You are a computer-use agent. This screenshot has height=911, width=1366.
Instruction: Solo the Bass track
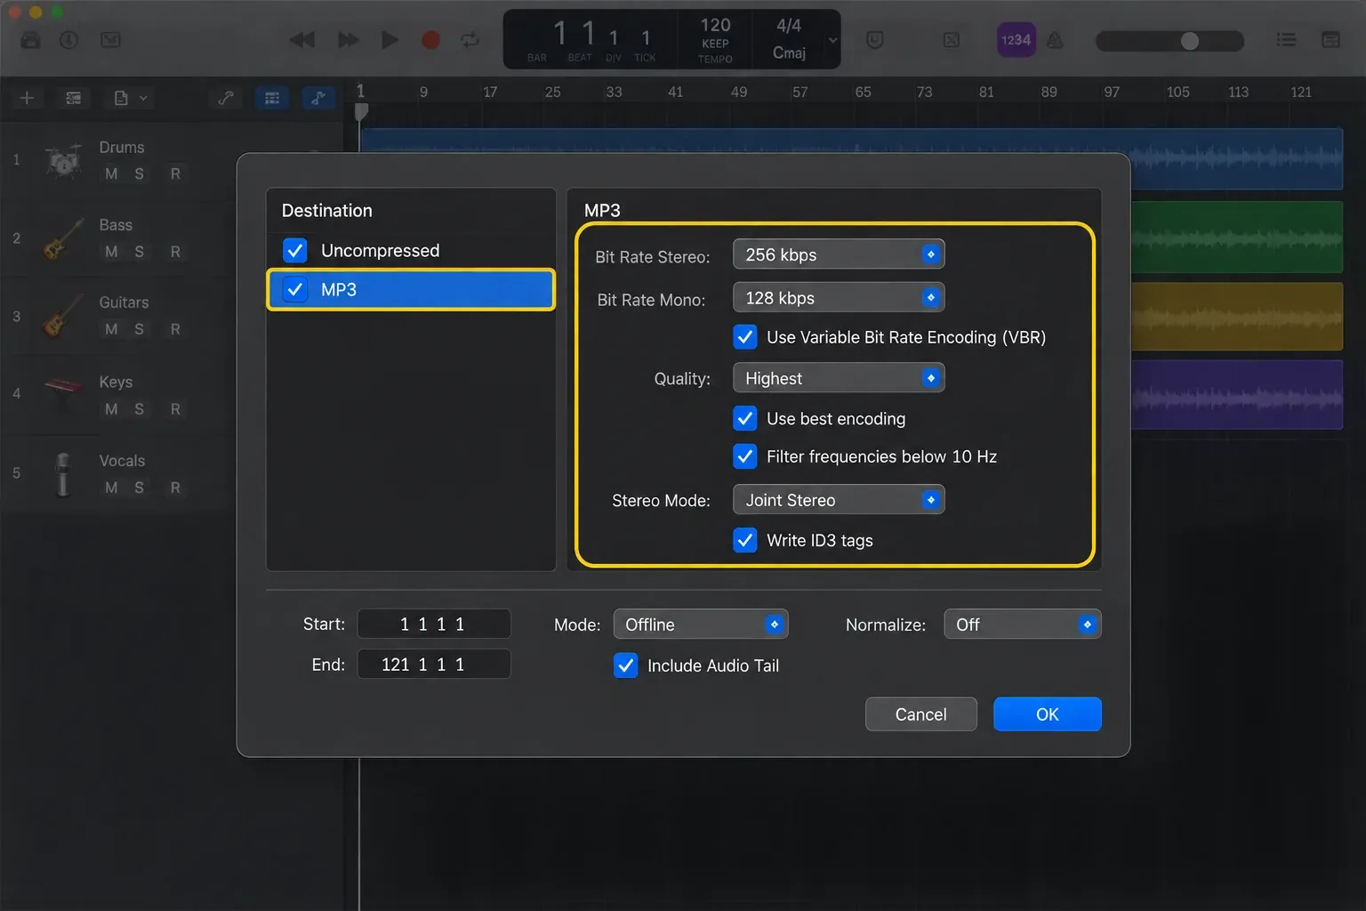tap(139, 252)
